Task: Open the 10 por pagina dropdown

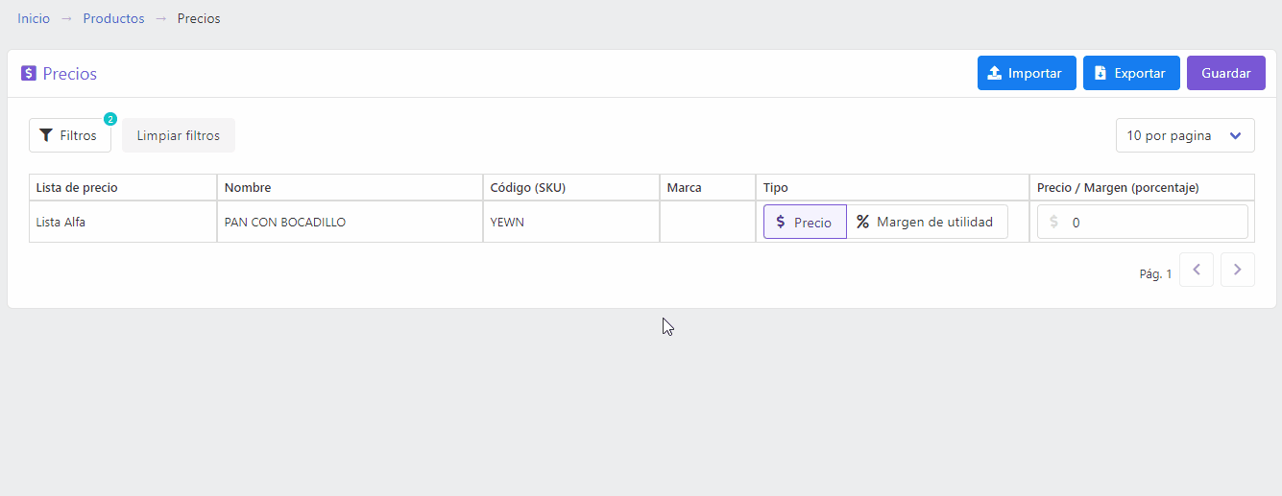Action: tap(1185, 135)
